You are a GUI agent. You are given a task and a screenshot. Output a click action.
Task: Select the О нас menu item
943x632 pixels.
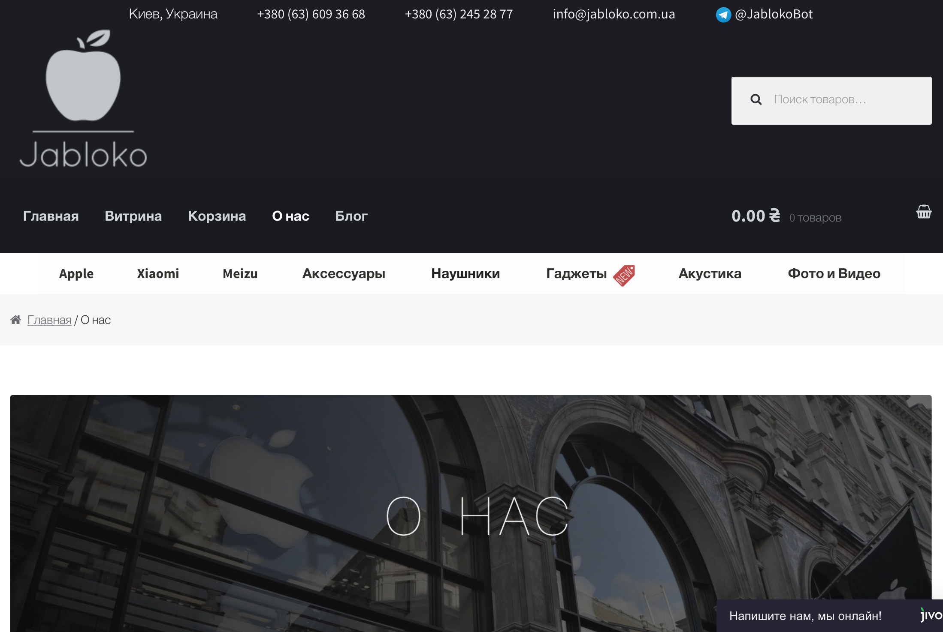click(x=290, y=216)
